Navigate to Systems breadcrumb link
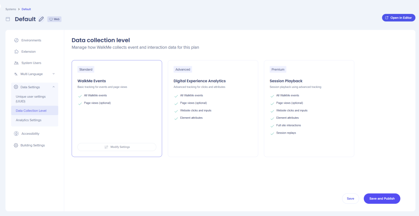Viewport: 419px width, 216px height. (x=11, y=9)
